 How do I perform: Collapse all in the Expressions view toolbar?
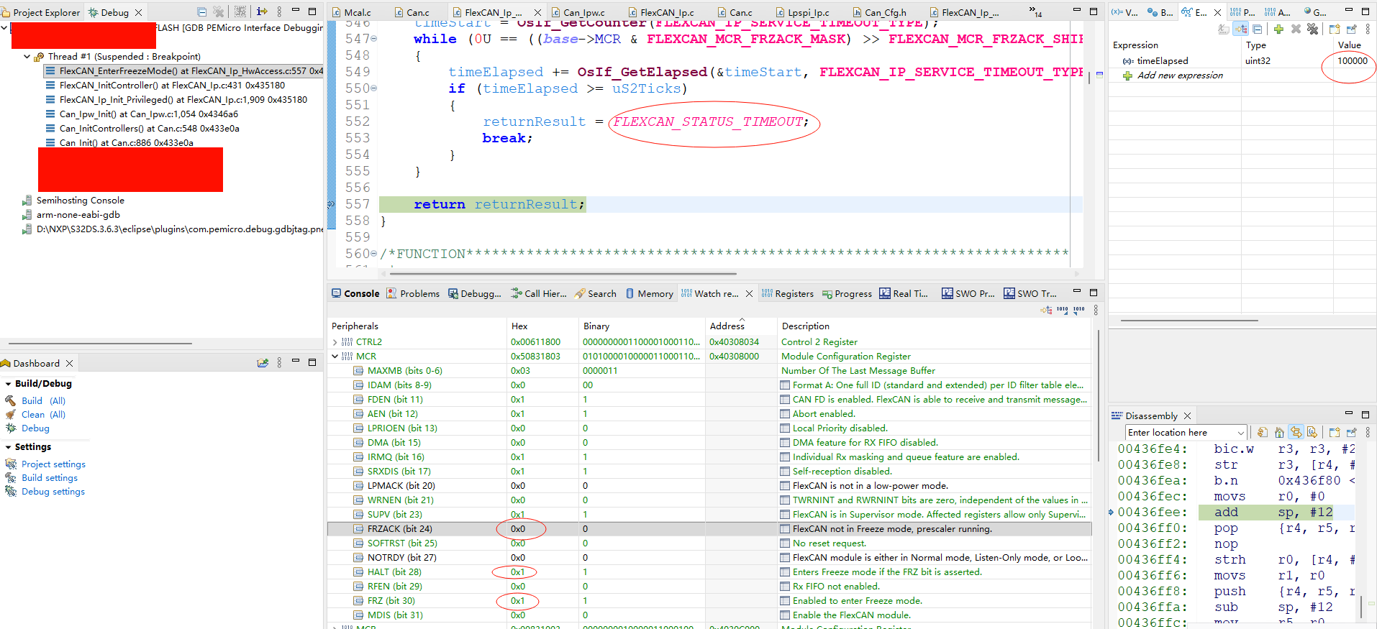tap(1258, 29)
